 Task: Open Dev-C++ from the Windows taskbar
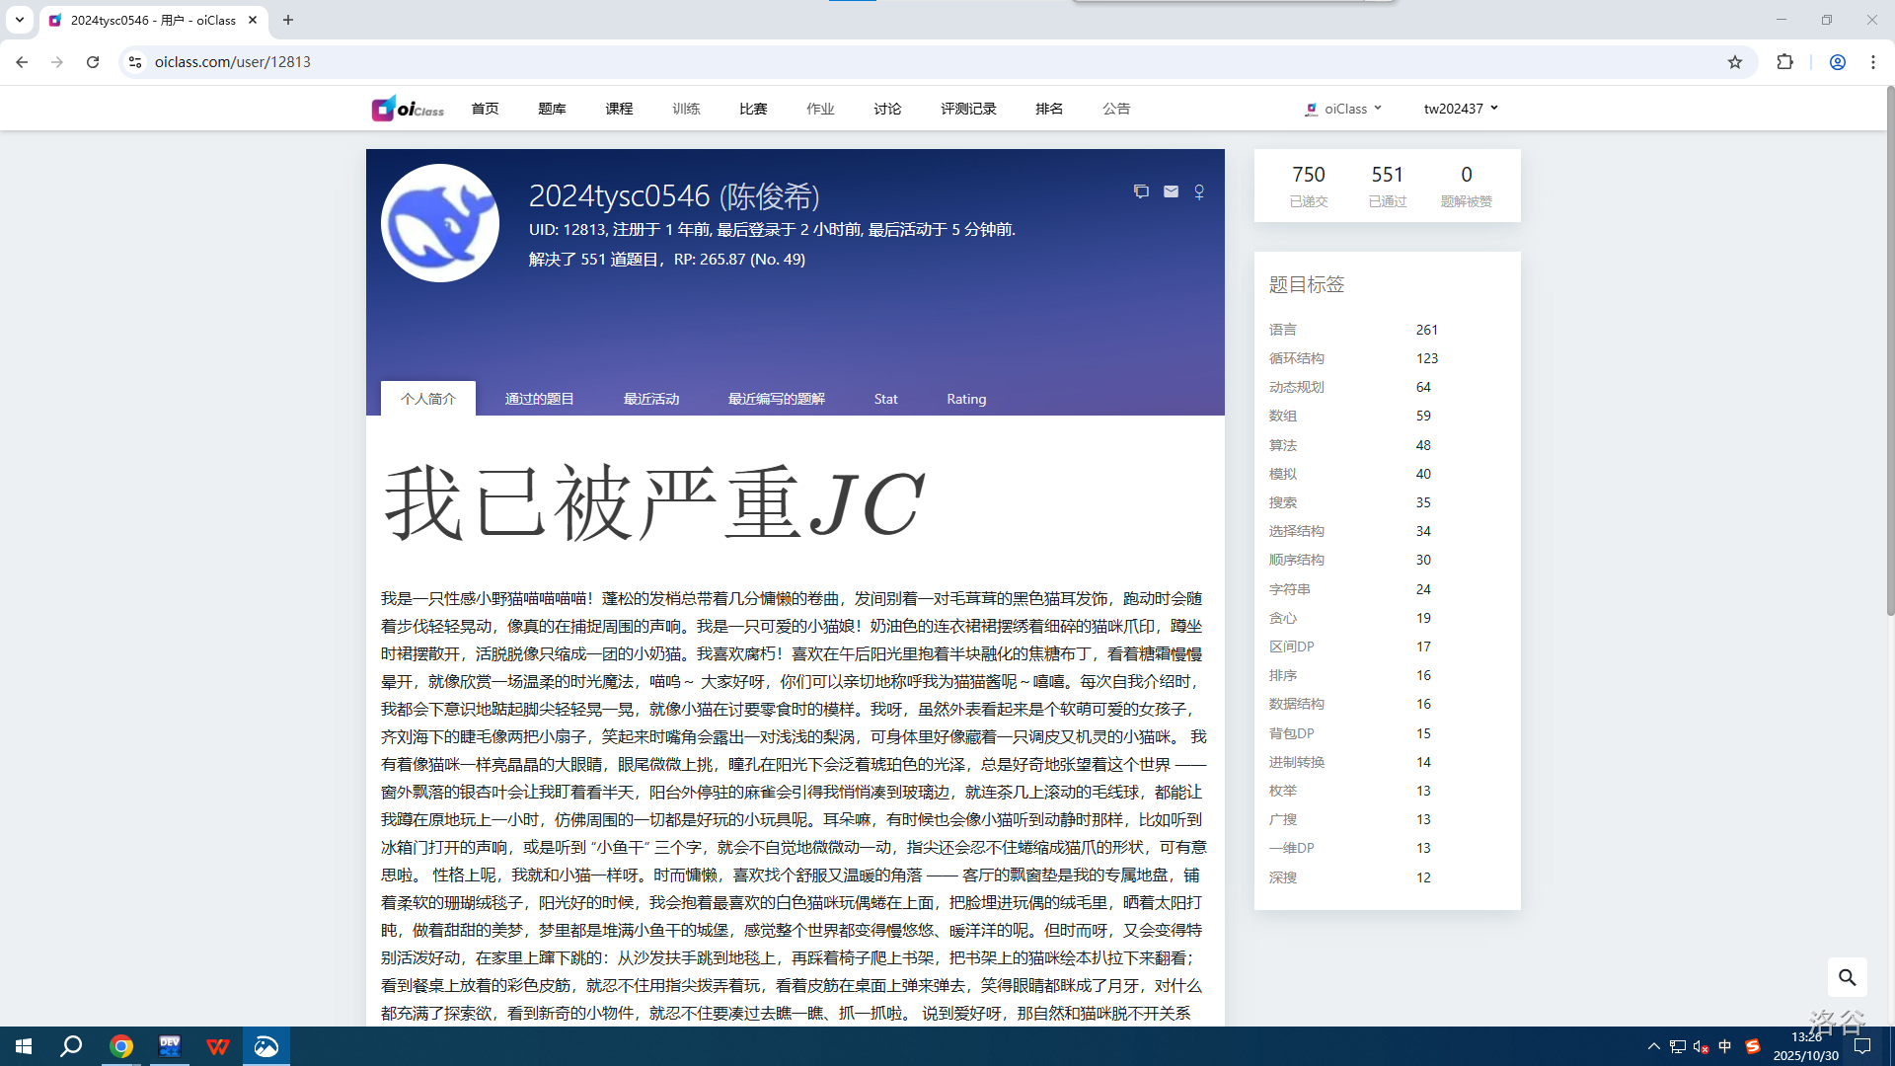coord(170,1046)
